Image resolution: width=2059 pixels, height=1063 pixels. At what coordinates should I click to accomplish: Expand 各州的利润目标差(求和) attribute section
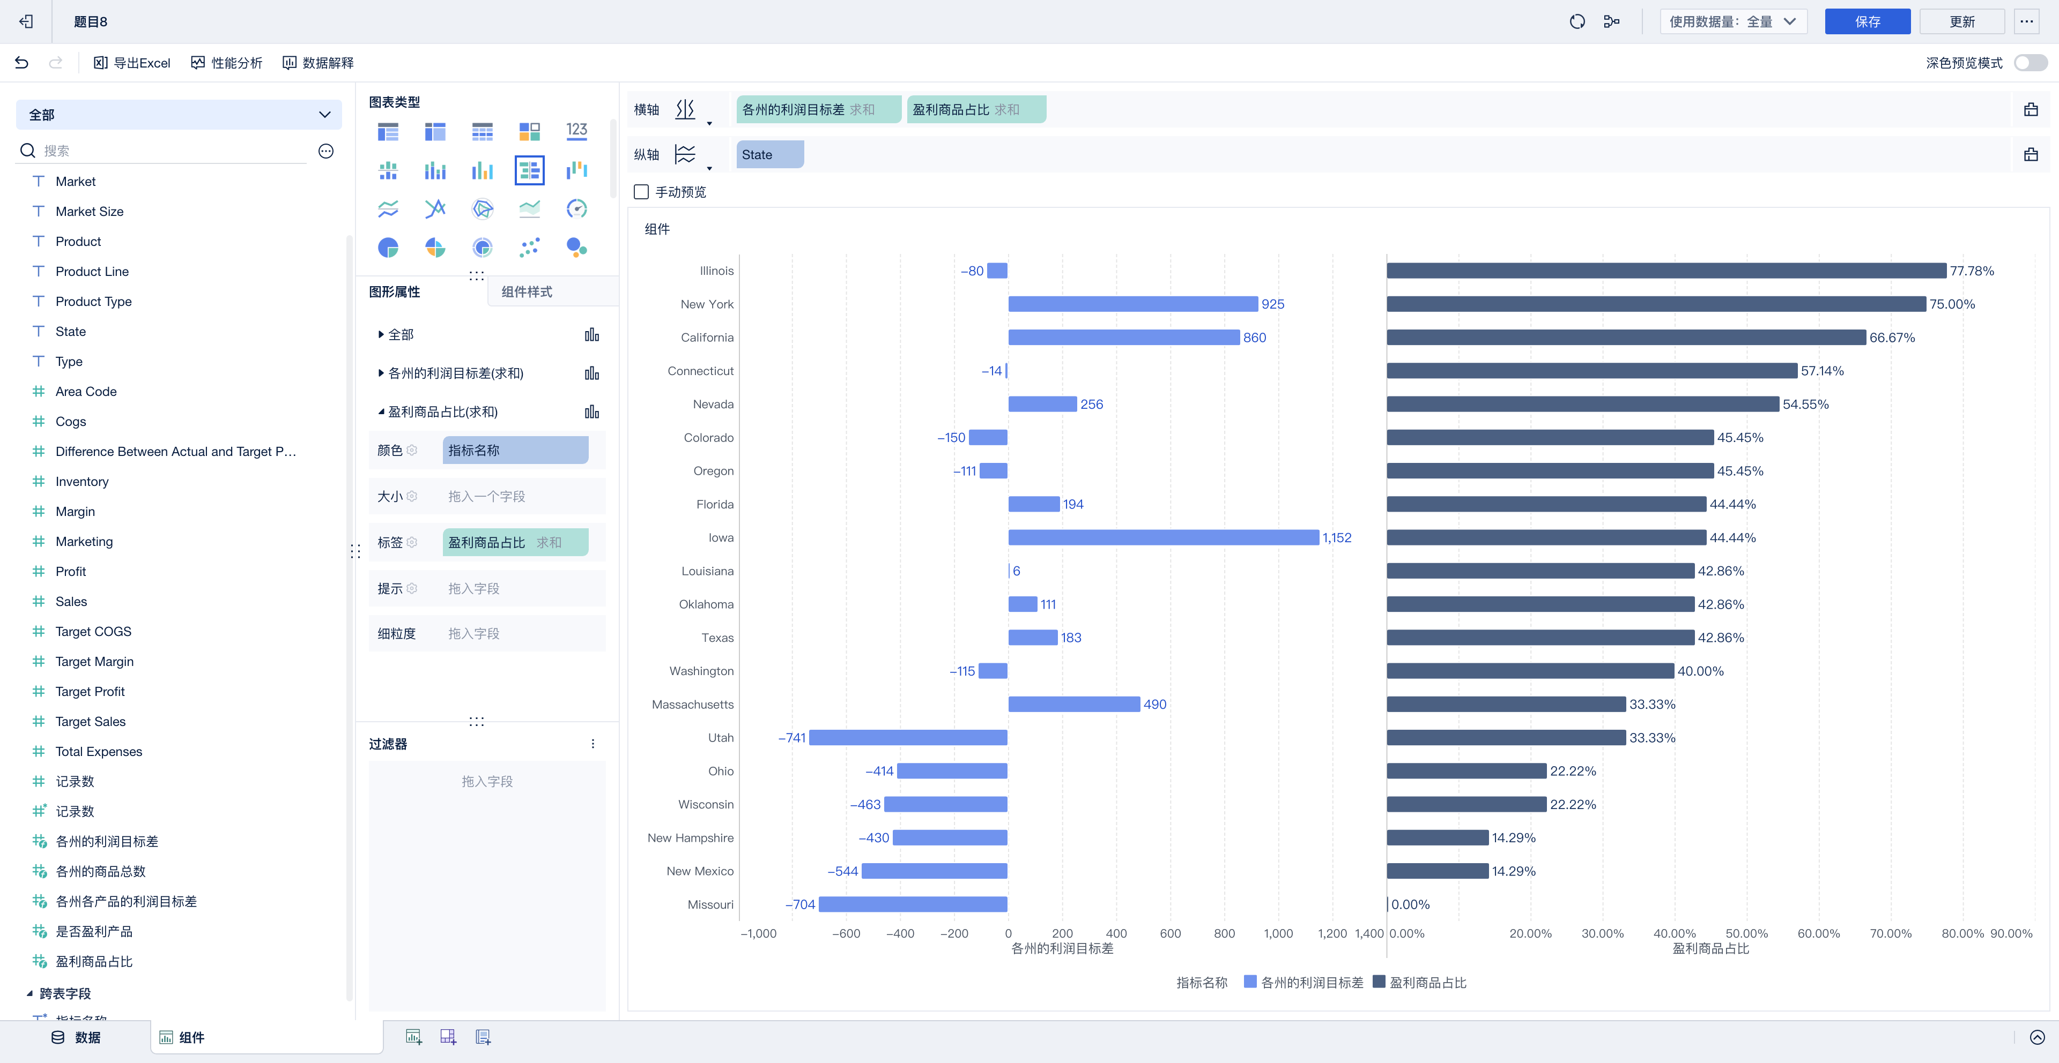(x=381, y=373)
